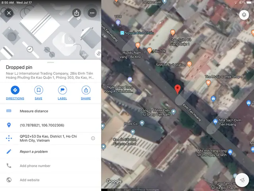The height and width of the screenshot is (191, 254).
Task: Open Nguyễn Đình Chiểu bus stop marker
Action: (x=122, y=33)
